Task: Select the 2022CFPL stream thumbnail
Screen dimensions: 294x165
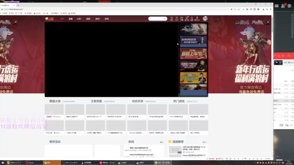Action: (x=194, y=29)
